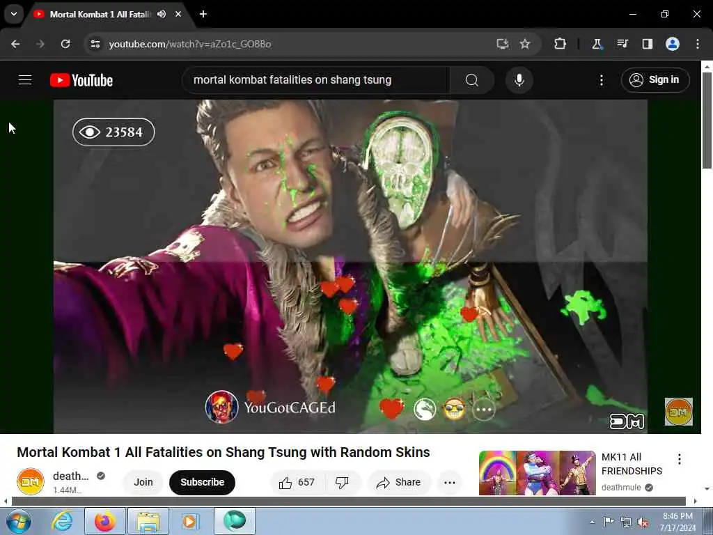
Task: Open the tab search dropdown arrow
Action: 14,14
